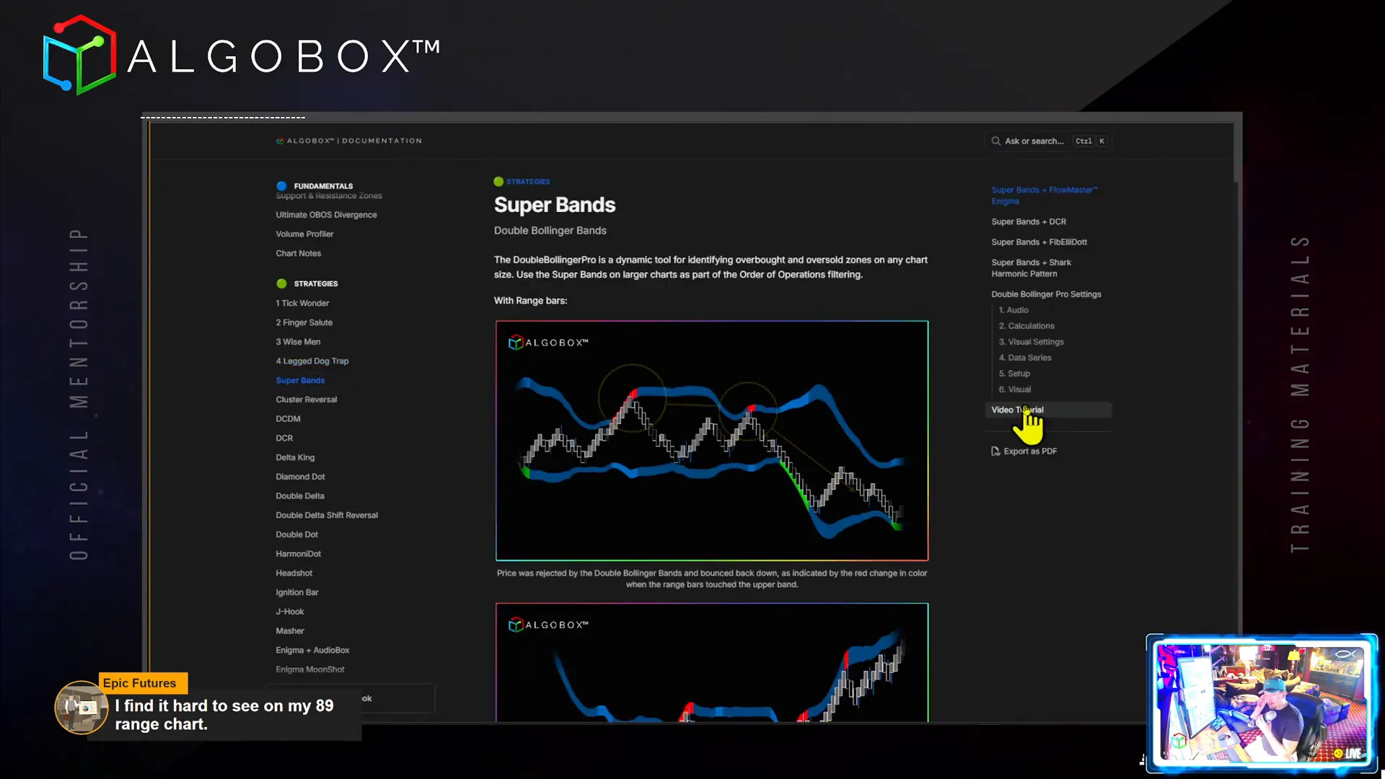Jump to 4. Data Series anchor

(x=1025, y=358)
